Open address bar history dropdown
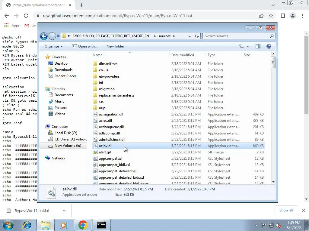The width and height of the screenshot is (309, 231). pos(190,36)
